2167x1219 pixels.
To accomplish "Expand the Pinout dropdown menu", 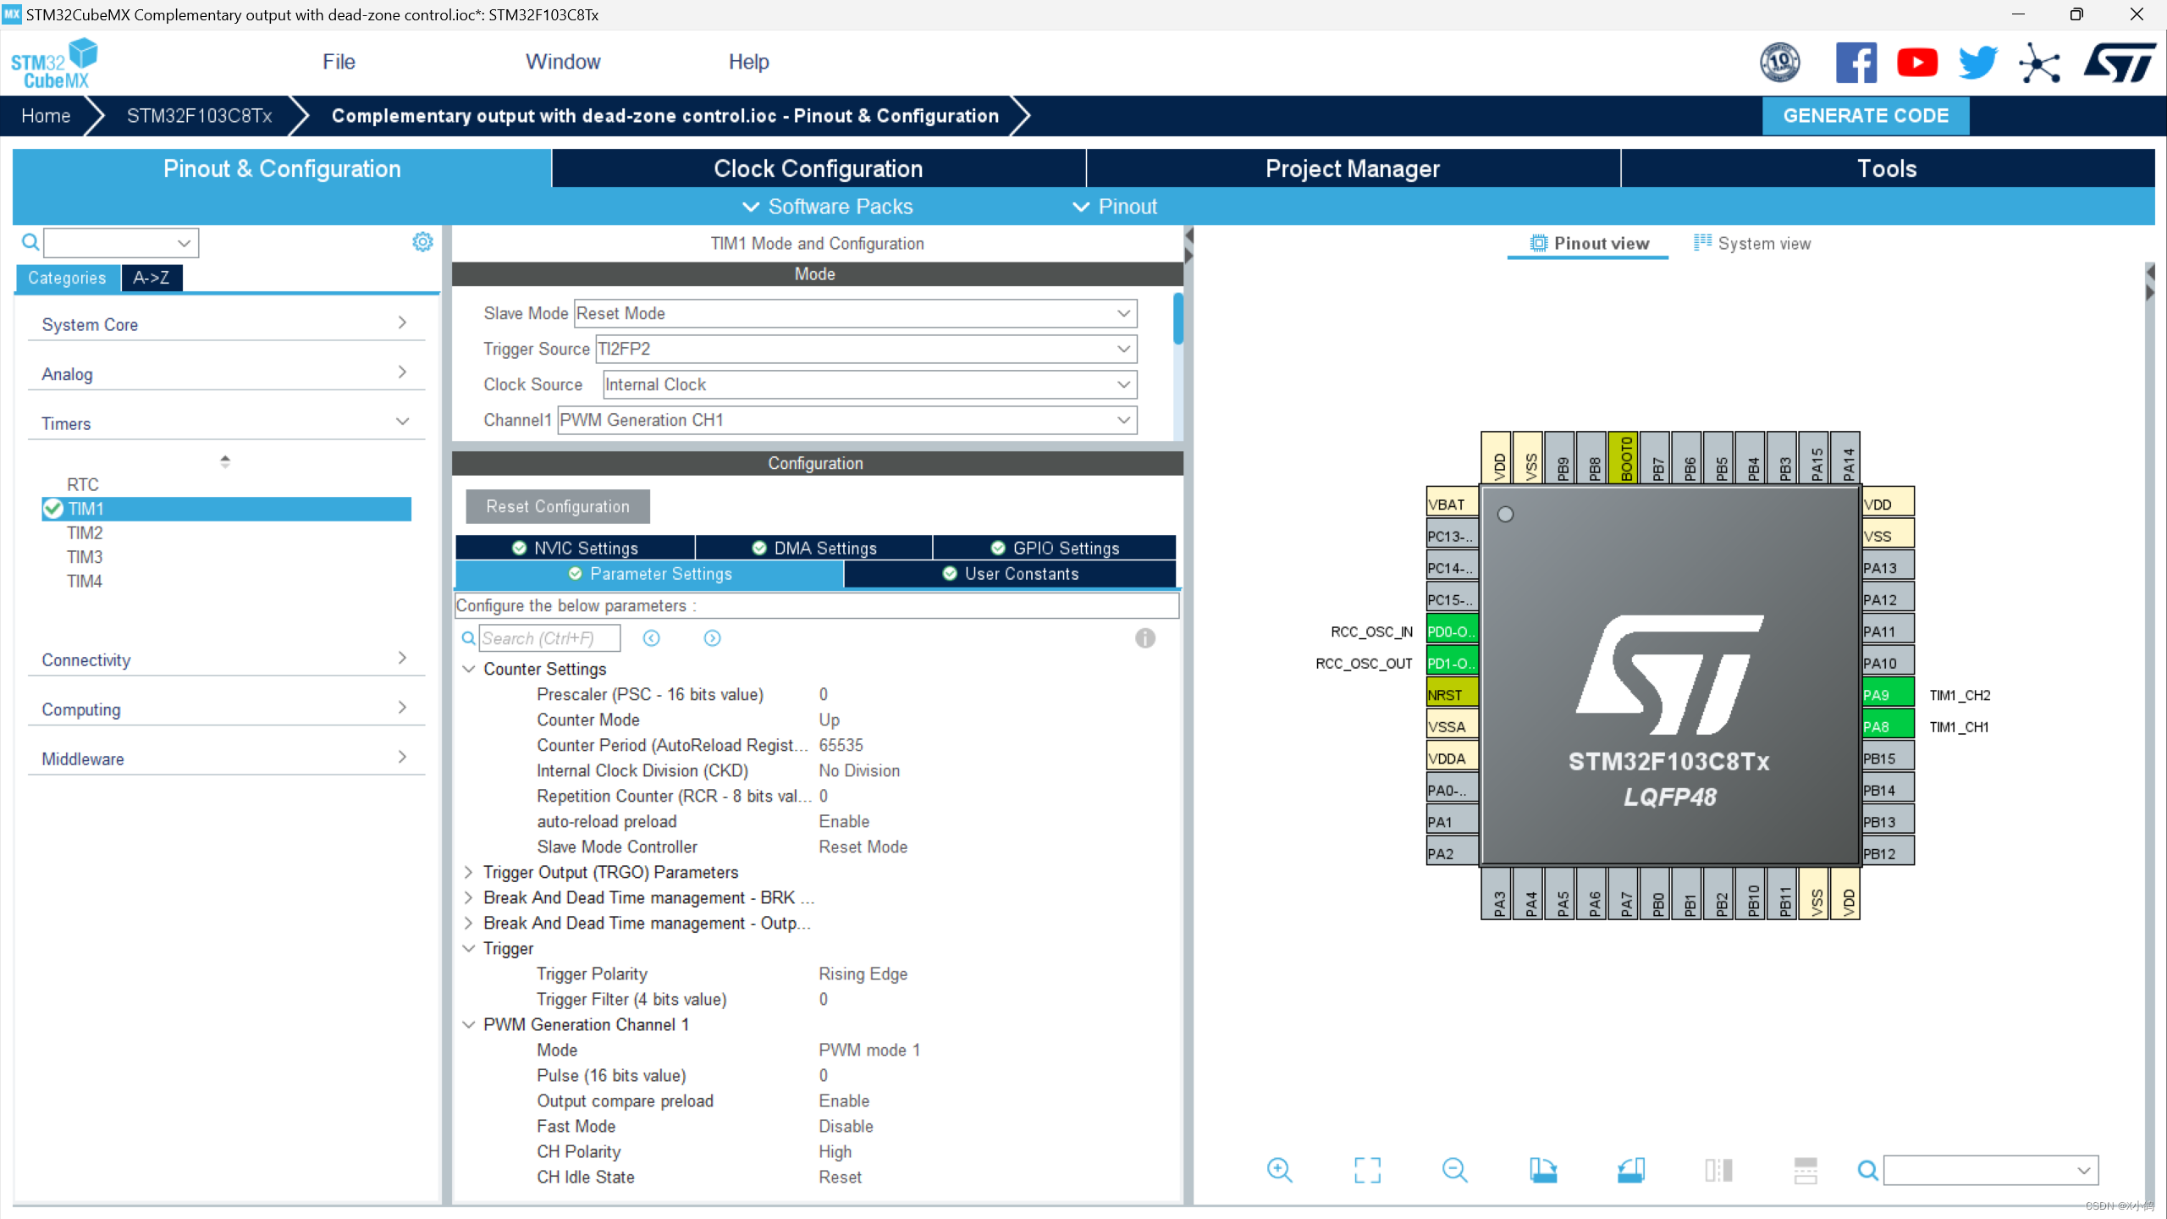I will click(x=1114, y=207).
